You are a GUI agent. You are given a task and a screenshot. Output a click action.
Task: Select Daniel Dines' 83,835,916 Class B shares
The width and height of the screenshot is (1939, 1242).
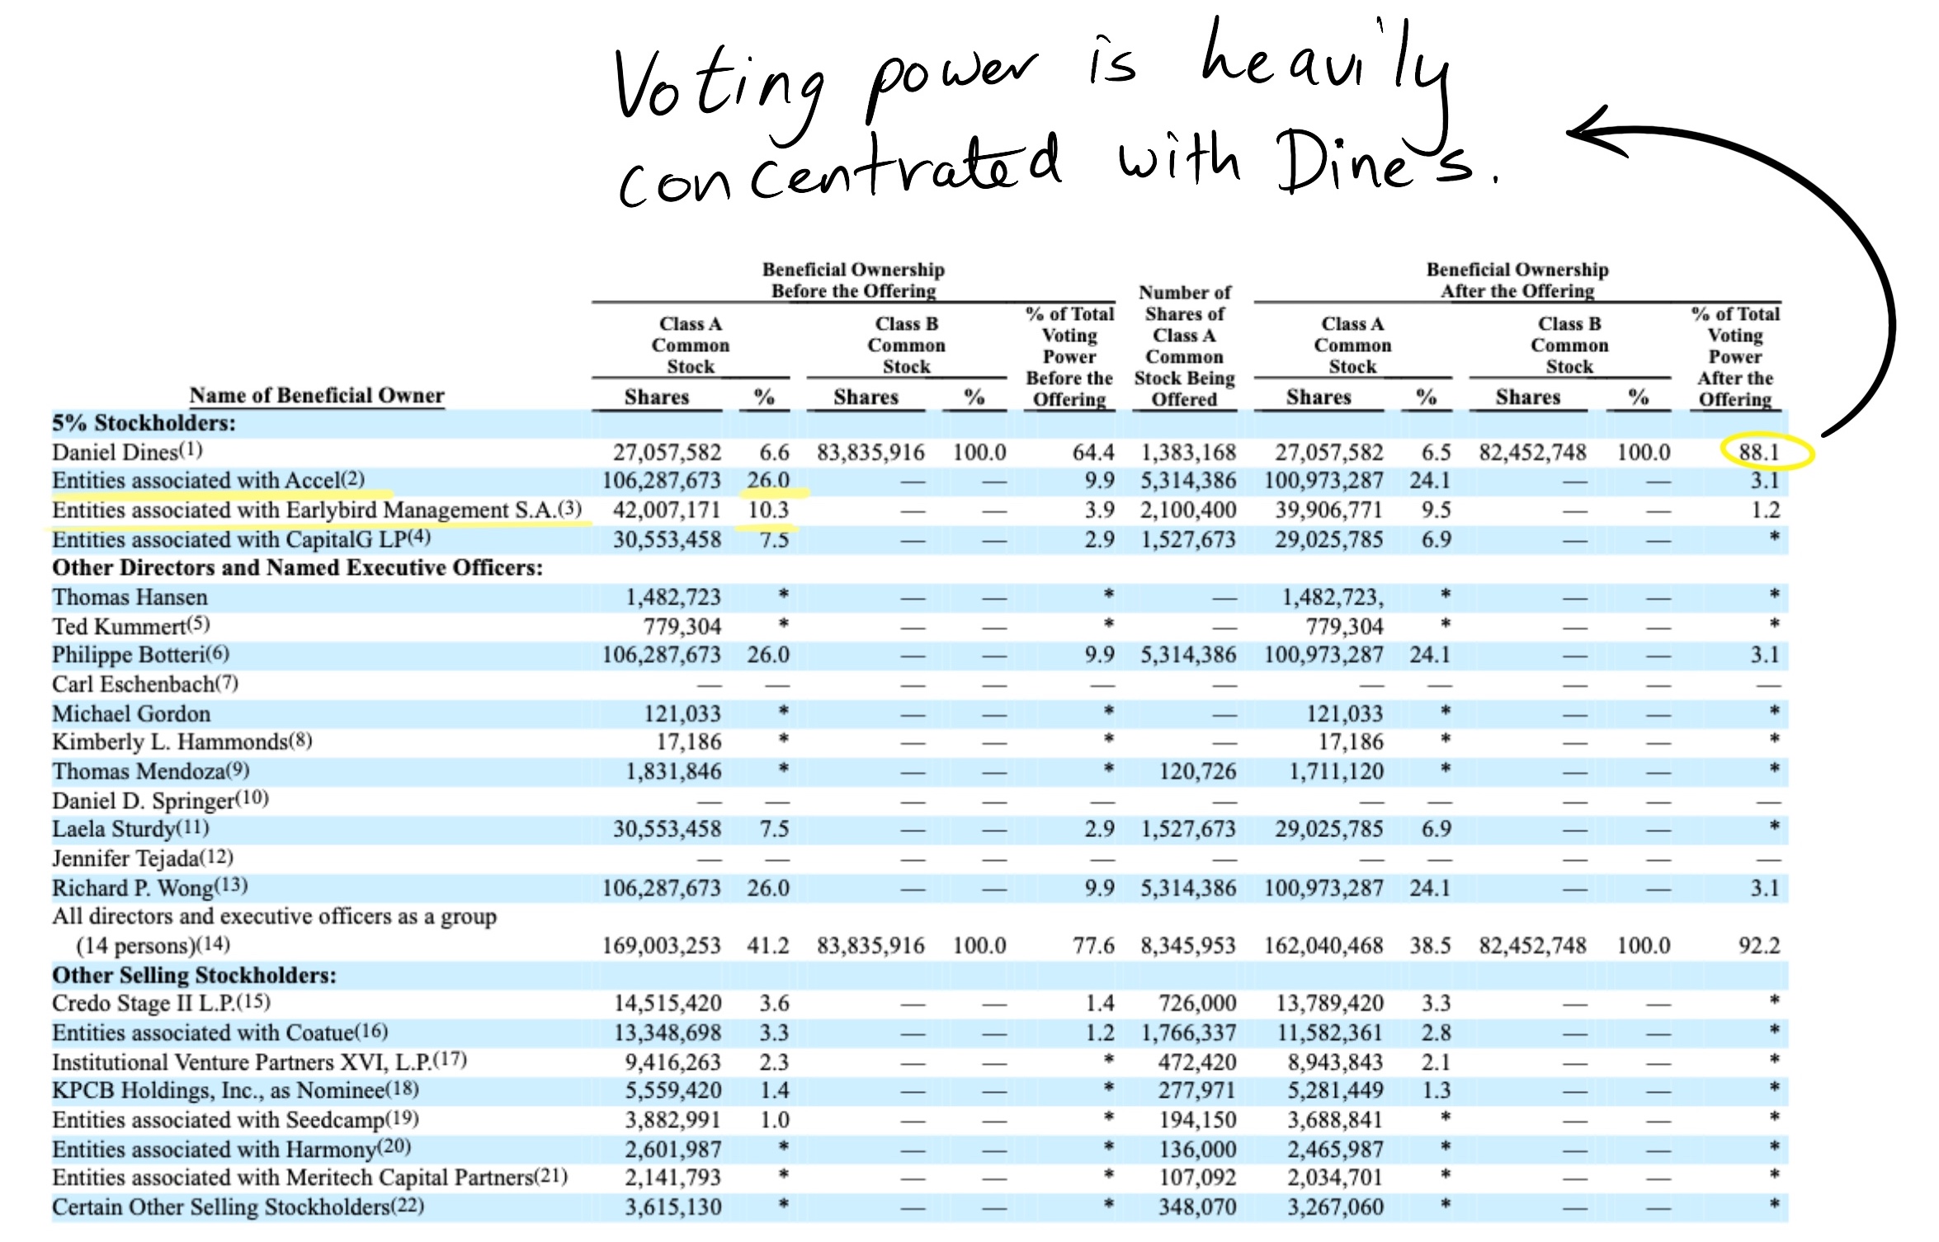point(870,452)
